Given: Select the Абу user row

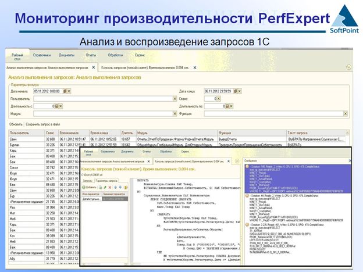Looking at the screenshot, I should (x=44, y=259).
